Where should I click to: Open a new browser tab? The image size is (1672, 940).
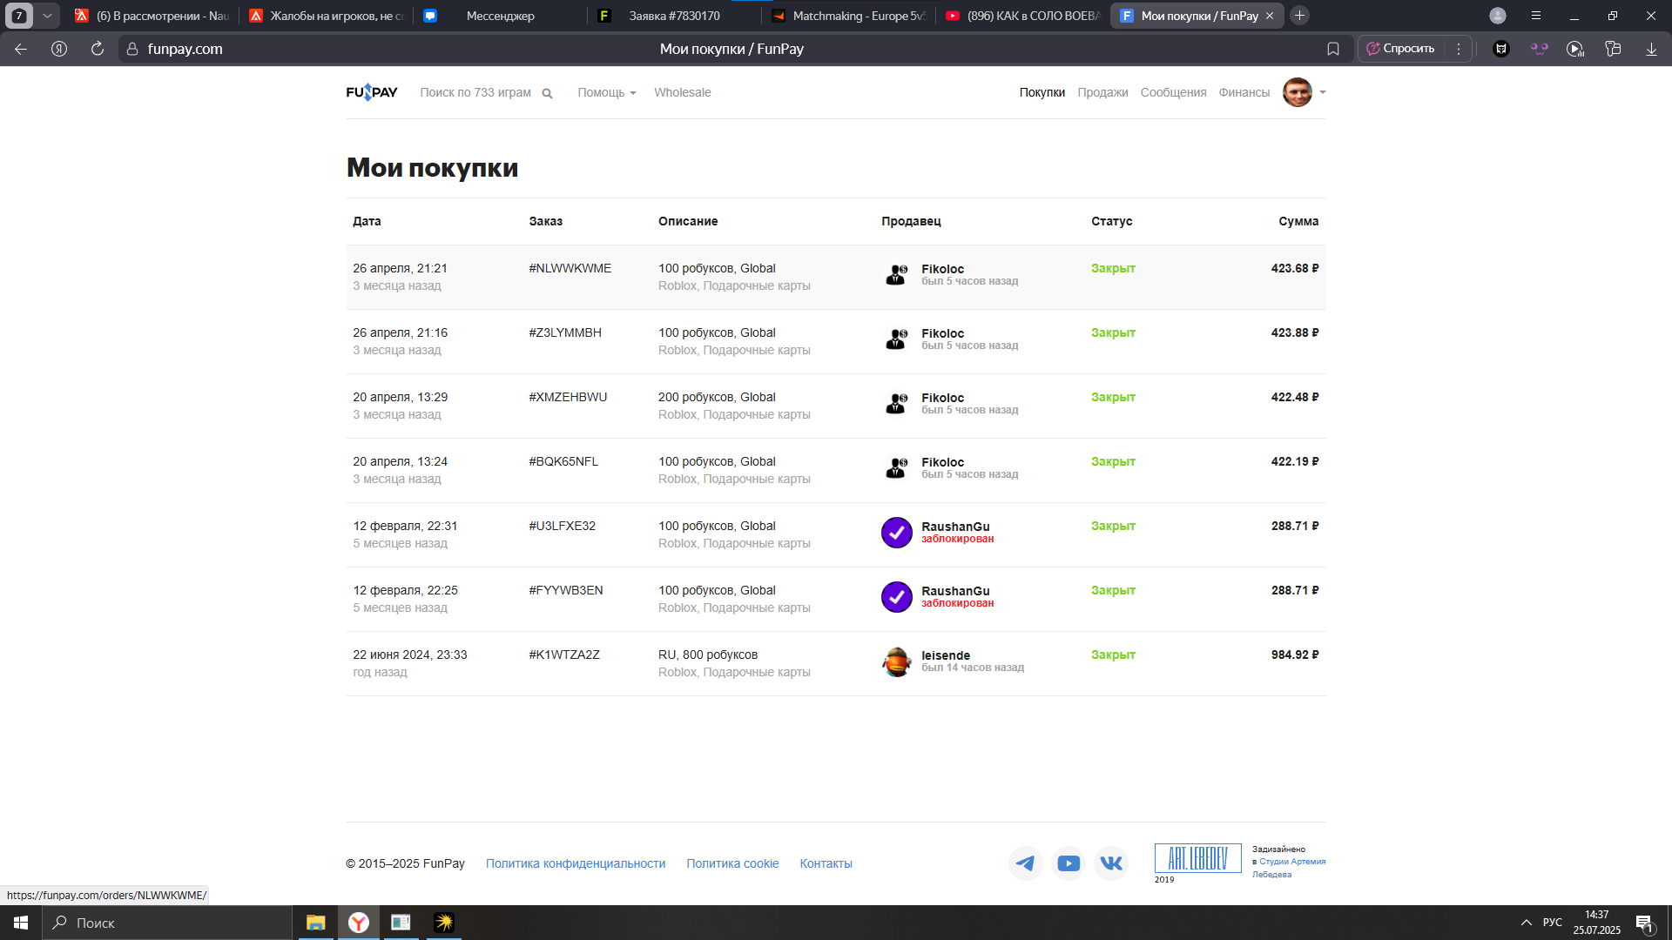click(x=1299, y=16)
